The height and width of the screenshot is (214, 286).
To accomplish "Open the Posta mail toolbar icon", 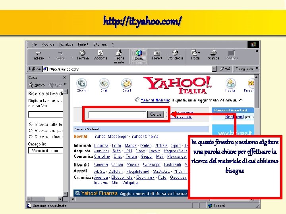I will [x=194, y=53].
